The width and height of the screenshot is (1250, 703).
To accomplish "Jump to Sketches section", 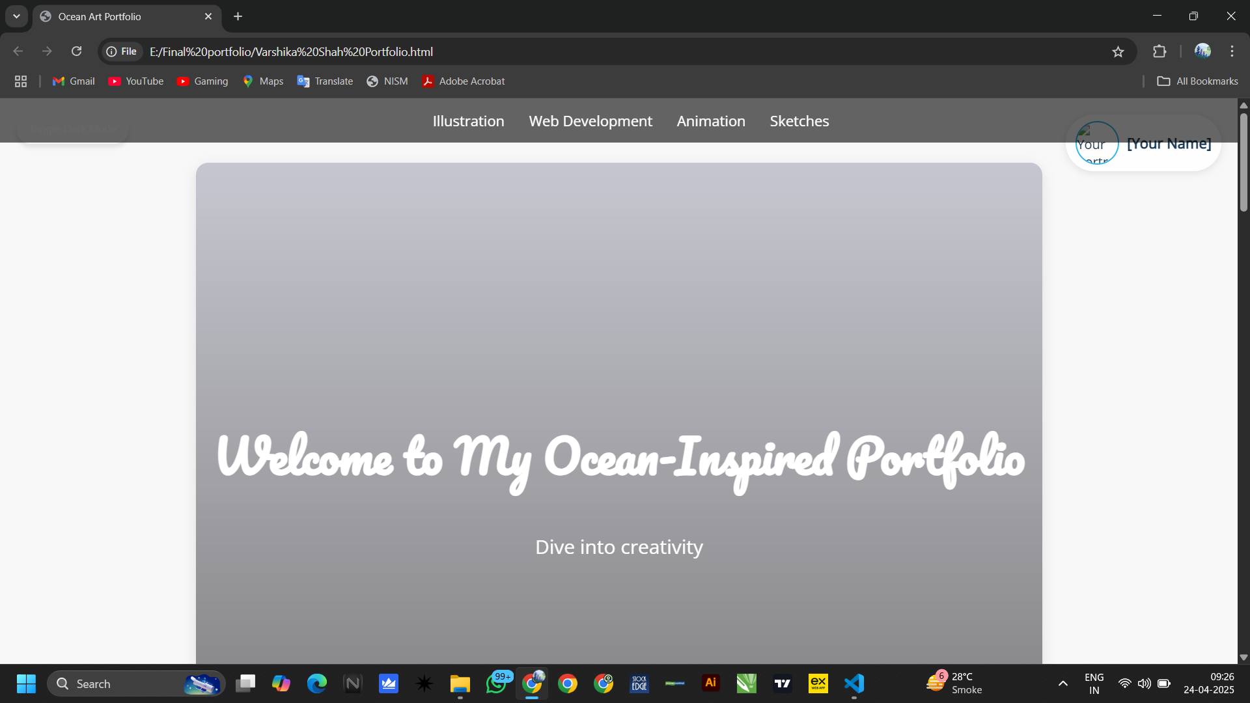I will click(x=799, y=121).
